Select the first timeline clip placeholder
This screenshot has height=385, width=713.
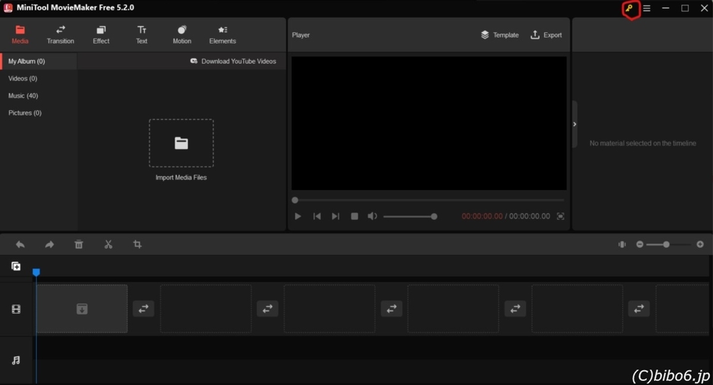82,308
